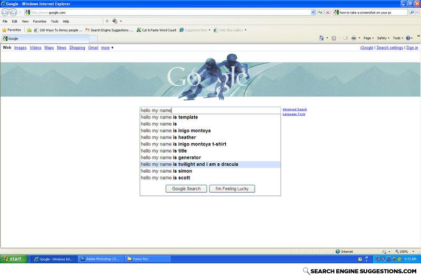This screenshot has width=421, height=277.
Task: Open the 'Cut & Paste Word Count' favorite
Action: click(x=156, y=30)
